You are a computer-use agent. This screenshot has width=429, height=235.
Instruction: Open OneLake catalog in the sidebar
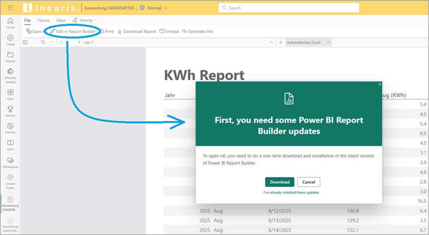click(10, 76)
